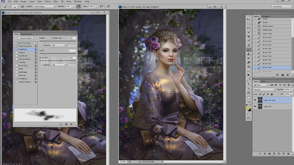Viewport: 294px width, 165px height.
Task: Open the brush Opacity slider dropdown arrow
Action: point(73,6)
